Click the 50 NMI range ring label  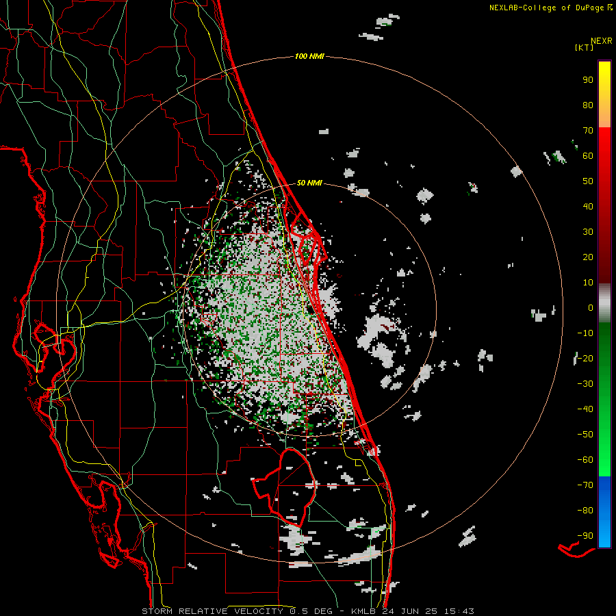coord(309,183)
